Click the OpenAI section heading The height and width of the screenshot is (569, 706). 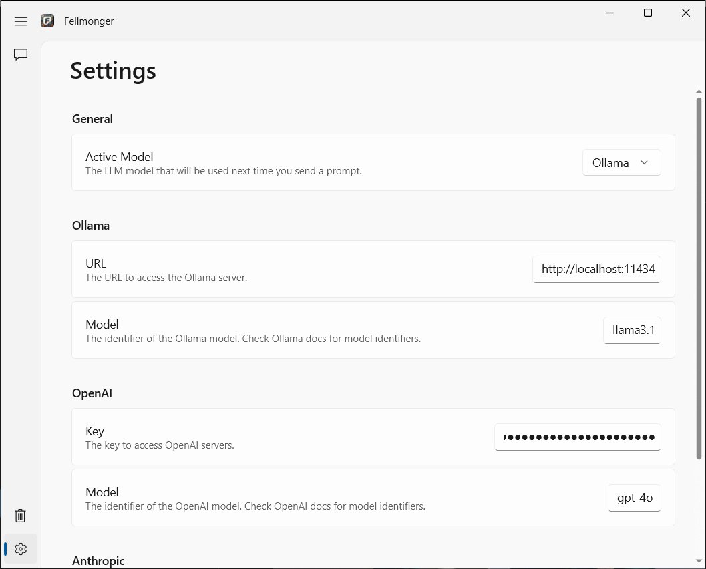click(x=92, y=393)
